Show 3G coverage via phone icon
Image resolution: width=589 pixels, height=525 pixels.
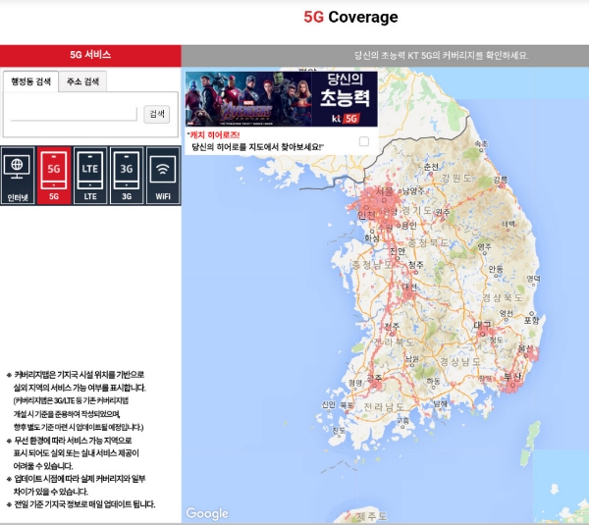(126, 176)
